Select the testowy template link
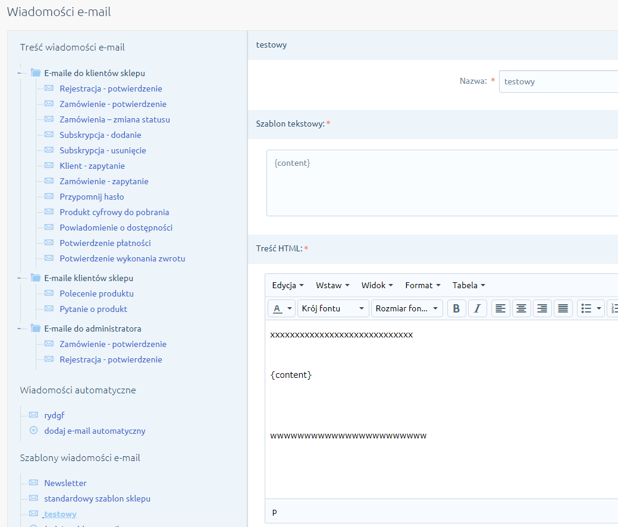Screen dimensions: 618x527 pos(60,514)
